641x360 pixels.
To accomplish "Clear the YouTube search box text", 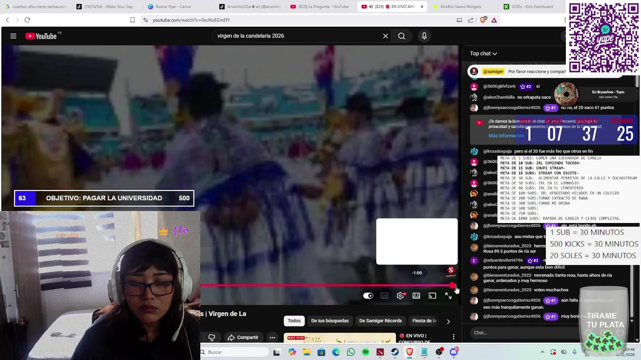I will coord(386,36).
